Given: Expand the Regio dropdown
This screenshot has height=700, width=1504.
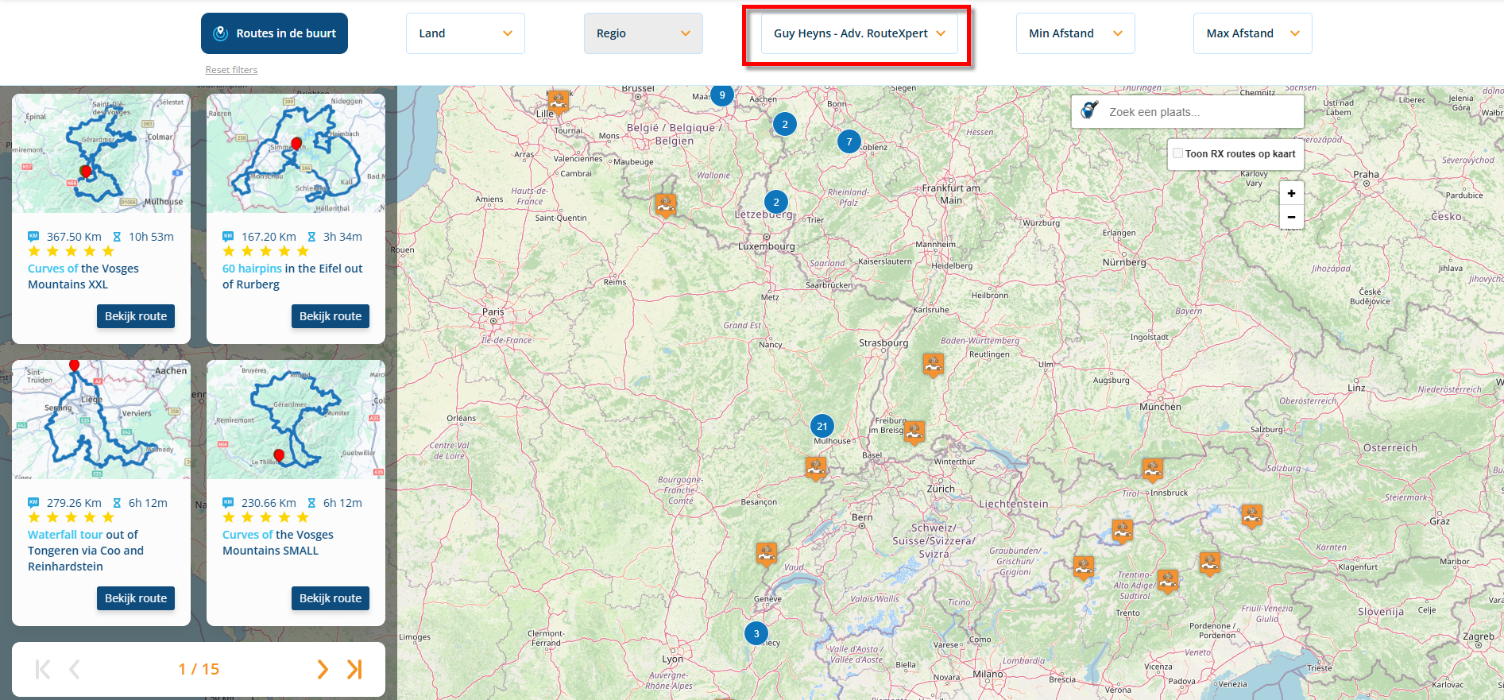Looking at the screenshot, I should tap(644, 33).
